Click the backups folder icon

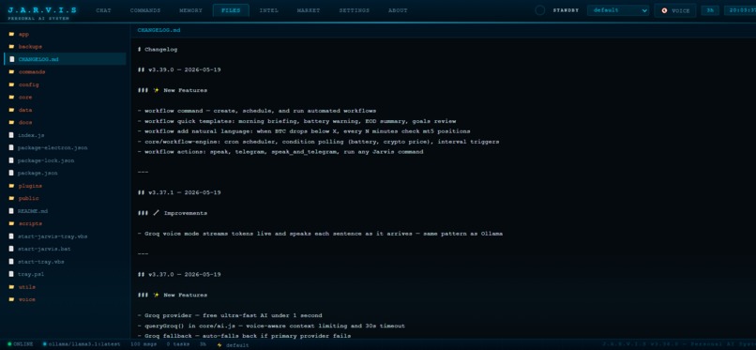(x=11, y=47)
